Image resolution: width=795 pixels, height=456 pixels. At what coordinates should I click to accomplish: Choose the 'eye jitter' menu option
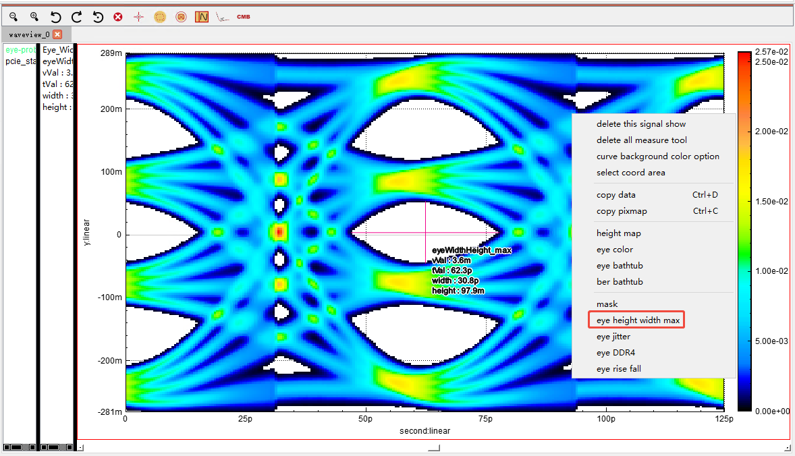click(613, 337)
